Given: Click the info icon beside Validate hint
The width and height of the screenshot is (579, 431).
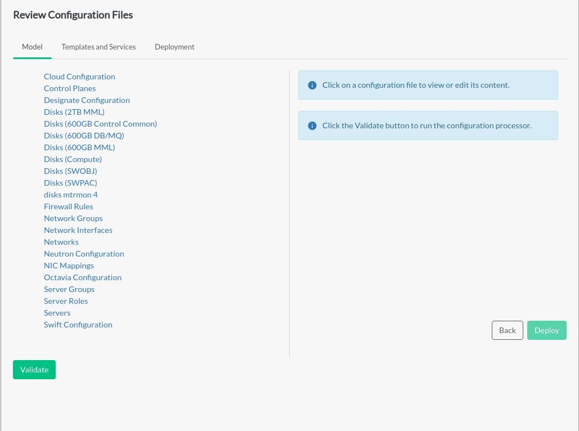Looking at the screenshot, I should (312, 126).
